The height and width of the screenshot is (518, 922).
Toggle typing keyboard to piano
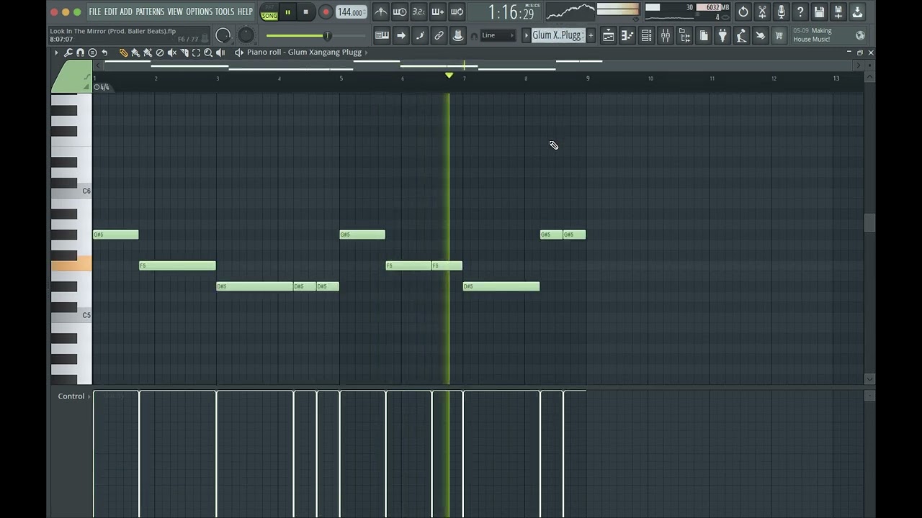382,35
